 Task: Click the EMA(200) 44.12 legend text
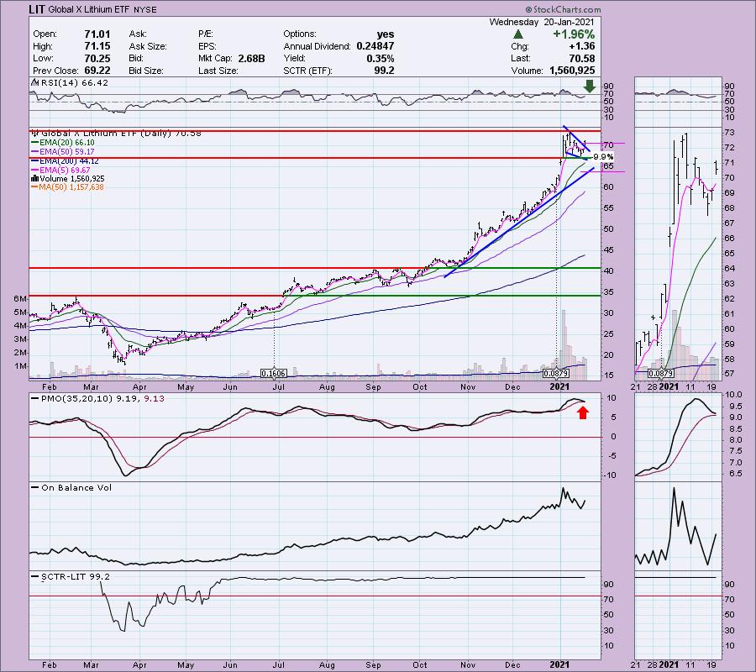tap(69, 161)
